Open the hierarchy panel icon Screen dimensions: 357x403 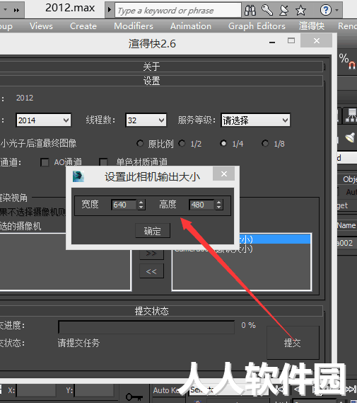(x=351, y=115)
